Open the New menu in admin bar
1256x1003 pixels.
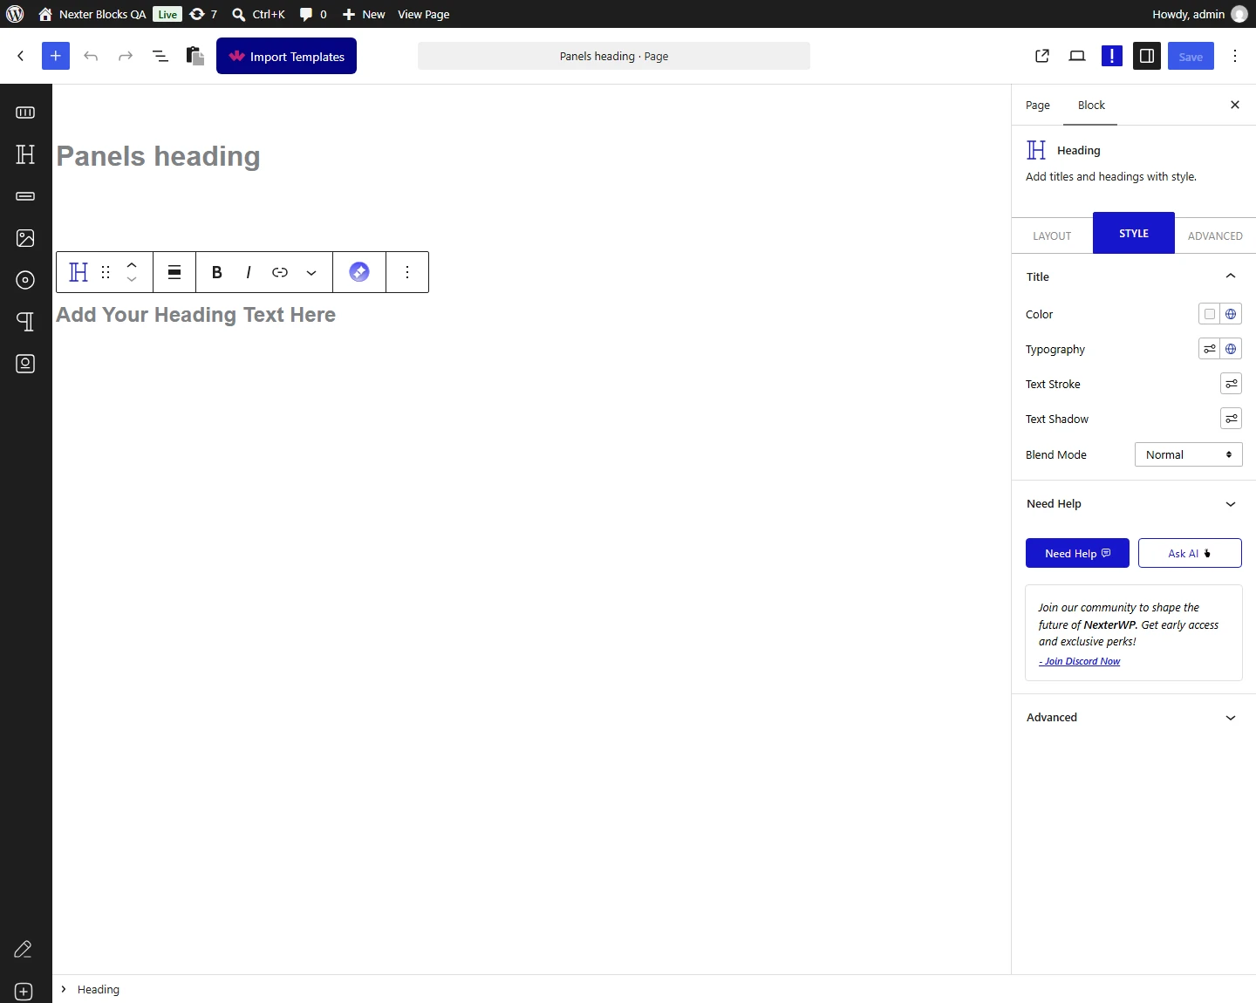364,14
